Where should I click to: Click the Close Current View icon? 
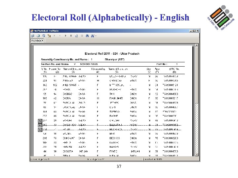82,36
